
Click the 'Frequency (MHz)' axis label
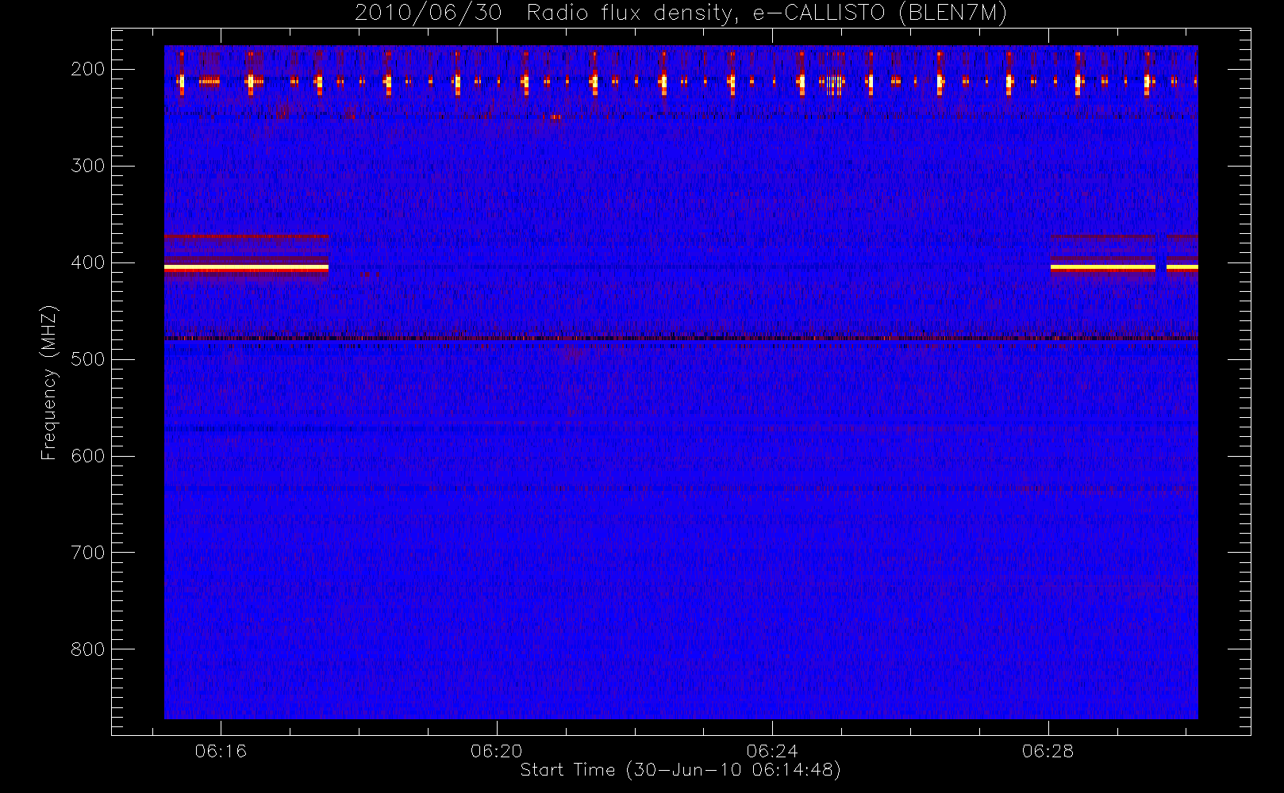[x=49, y=382]
